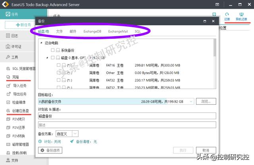The image size is (254, 165).
Task: Switch to ExchangeDB tab
Action: point(92,32)
